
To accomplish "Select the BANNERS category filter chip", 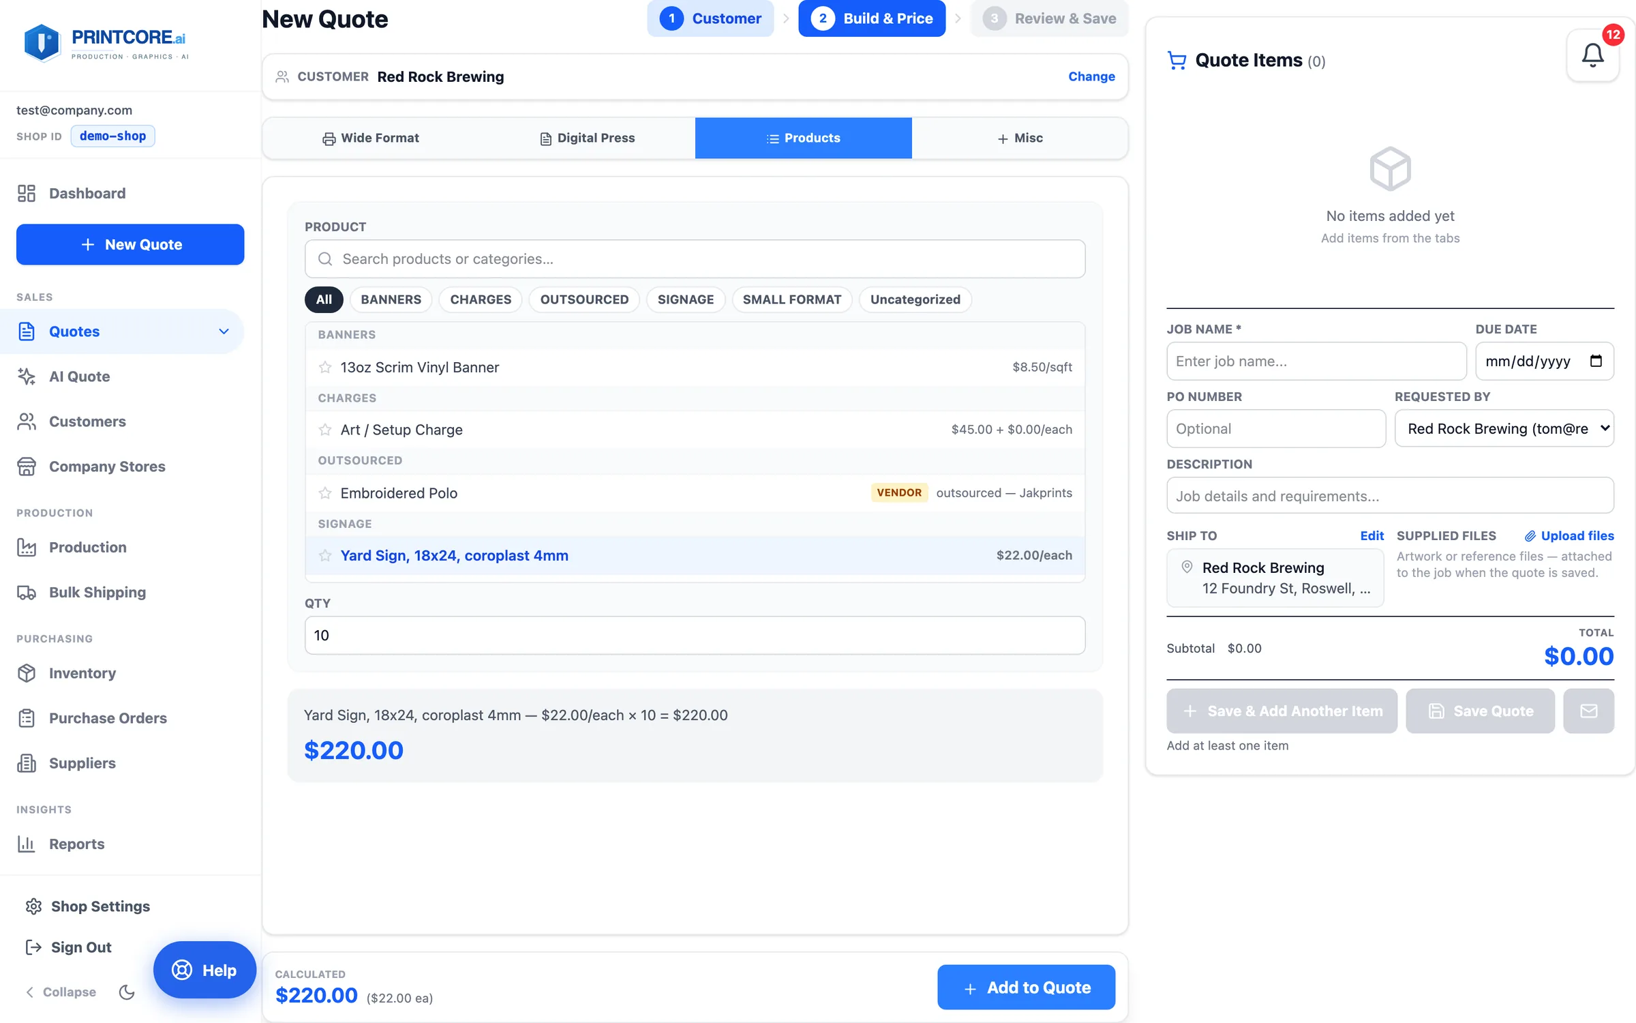I will click(x=391, y=299).
